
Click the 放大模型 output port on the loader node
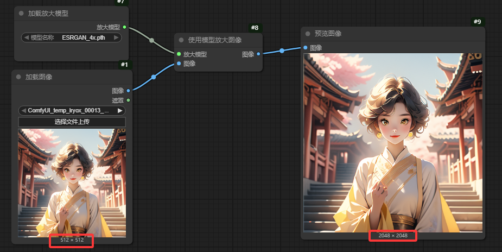pyautogui.click(x=125, y=27)
